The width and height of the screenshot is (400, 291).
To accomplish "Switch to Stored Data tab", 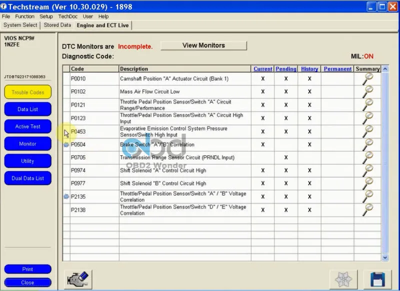I will point(57,25).
